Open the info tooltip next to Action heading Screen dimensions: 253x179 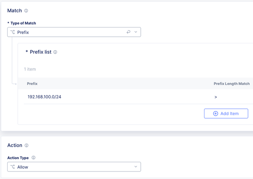(26, 146)
